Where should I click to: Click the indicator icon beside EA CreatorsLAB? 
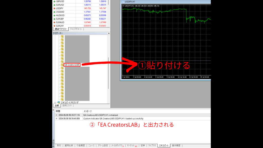pyautogui.click(x=62, y=65)
